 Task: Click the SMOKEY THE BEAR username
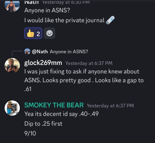tap(54, 105)
